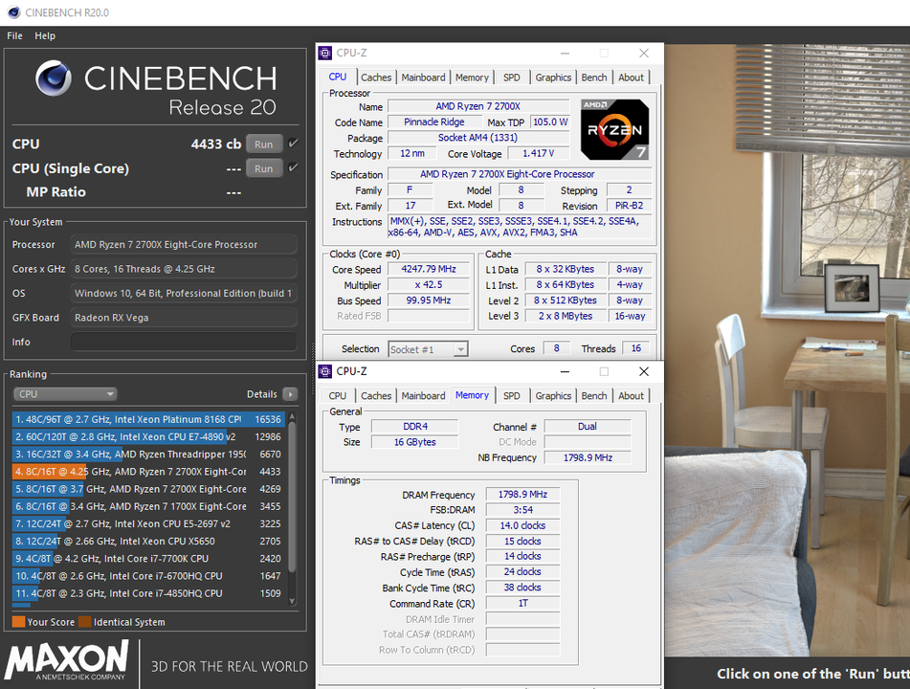
Task: Open About tab in lower CPU-Z window
Action: [x=631, y=395]
